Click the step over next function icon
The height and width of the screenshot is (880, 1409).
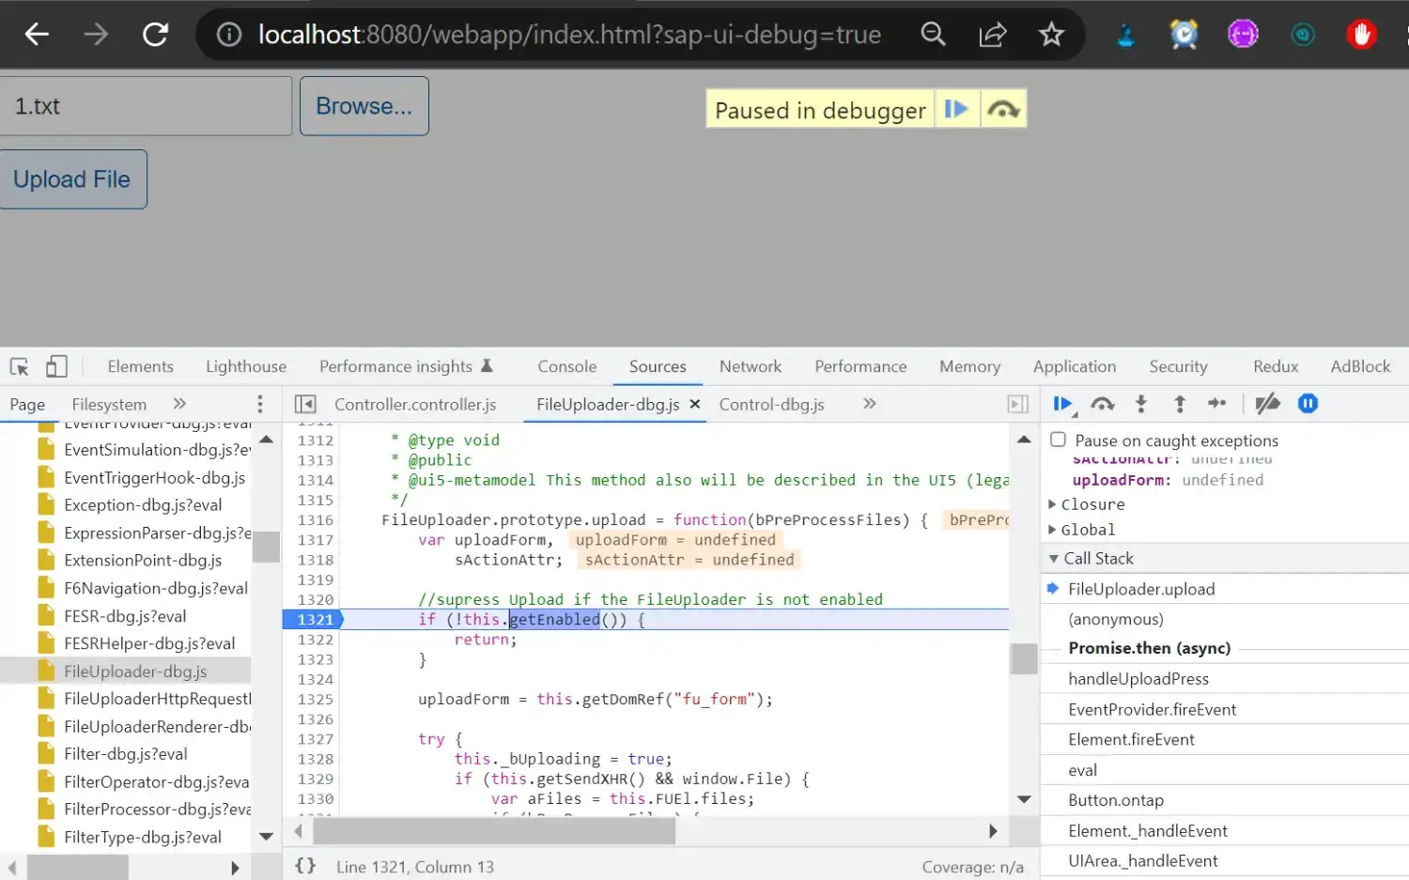point(1102,404)
